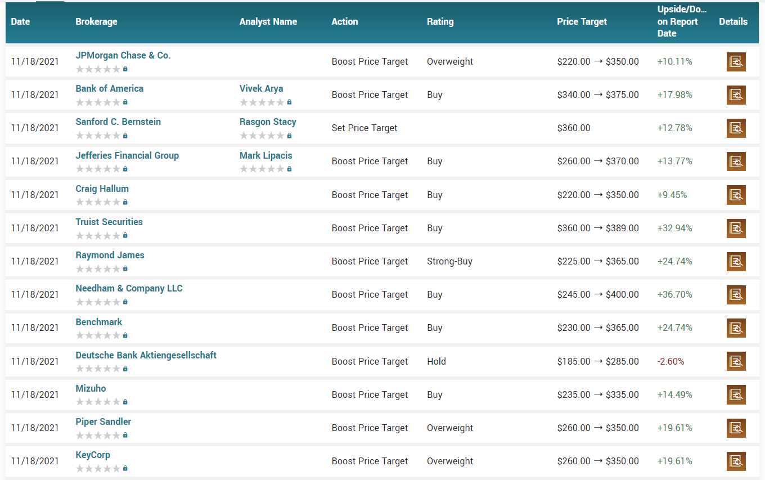The width and height of the screenshot is (765, 480).
Task: Sort by Brokerage column header
Action: [x=97, y=21]
